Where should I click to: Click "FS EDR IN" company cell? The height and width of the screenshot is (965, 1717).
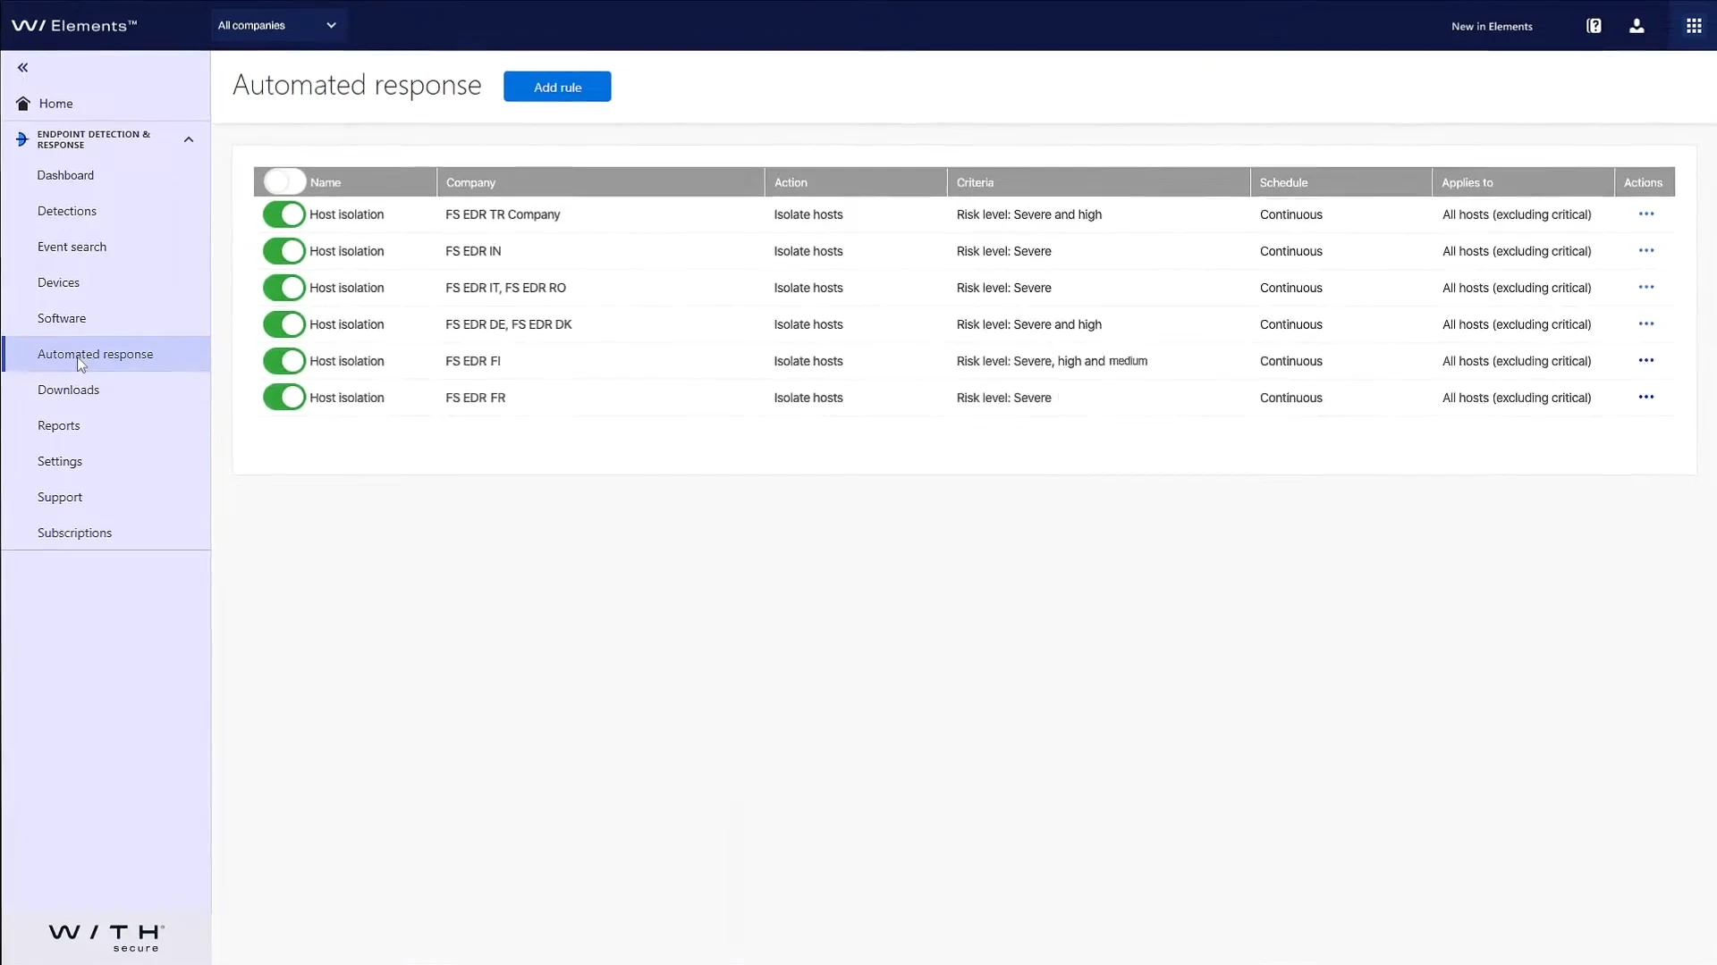[473, 251]
